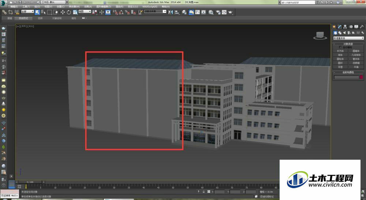Open the 全部 selection filter dropdown
Image resolution: width=366 pixels, height=200 pixels.
pos(27,11)
